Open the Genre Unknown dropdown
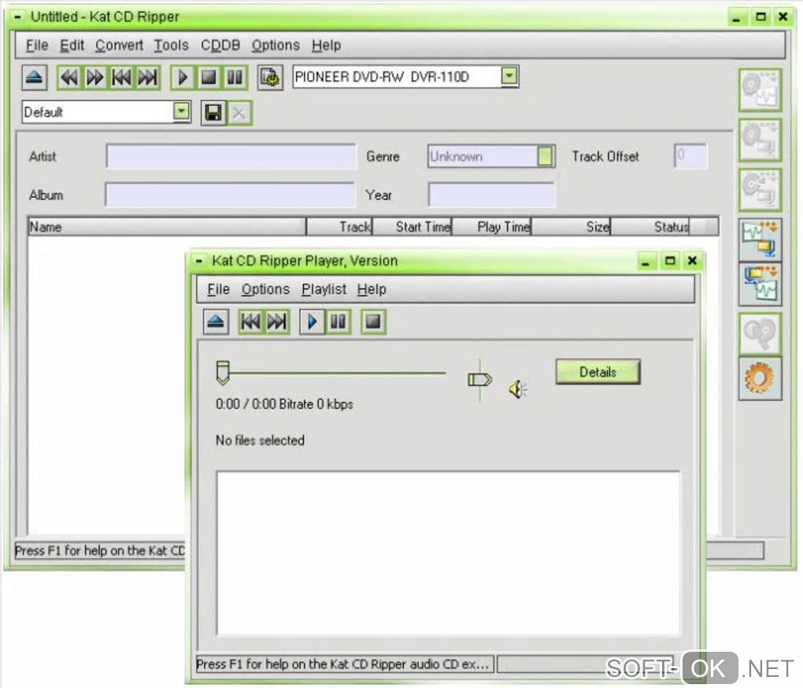 [x=546, y=156]
